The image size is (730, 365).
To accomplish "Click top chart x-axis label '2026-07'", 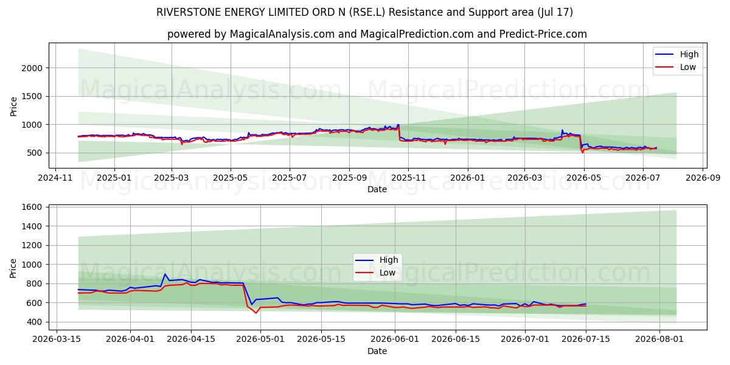I will pos(642,178).
